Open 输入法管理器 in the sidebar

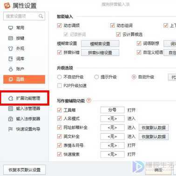pyautogui.click(x=24, y=108)
